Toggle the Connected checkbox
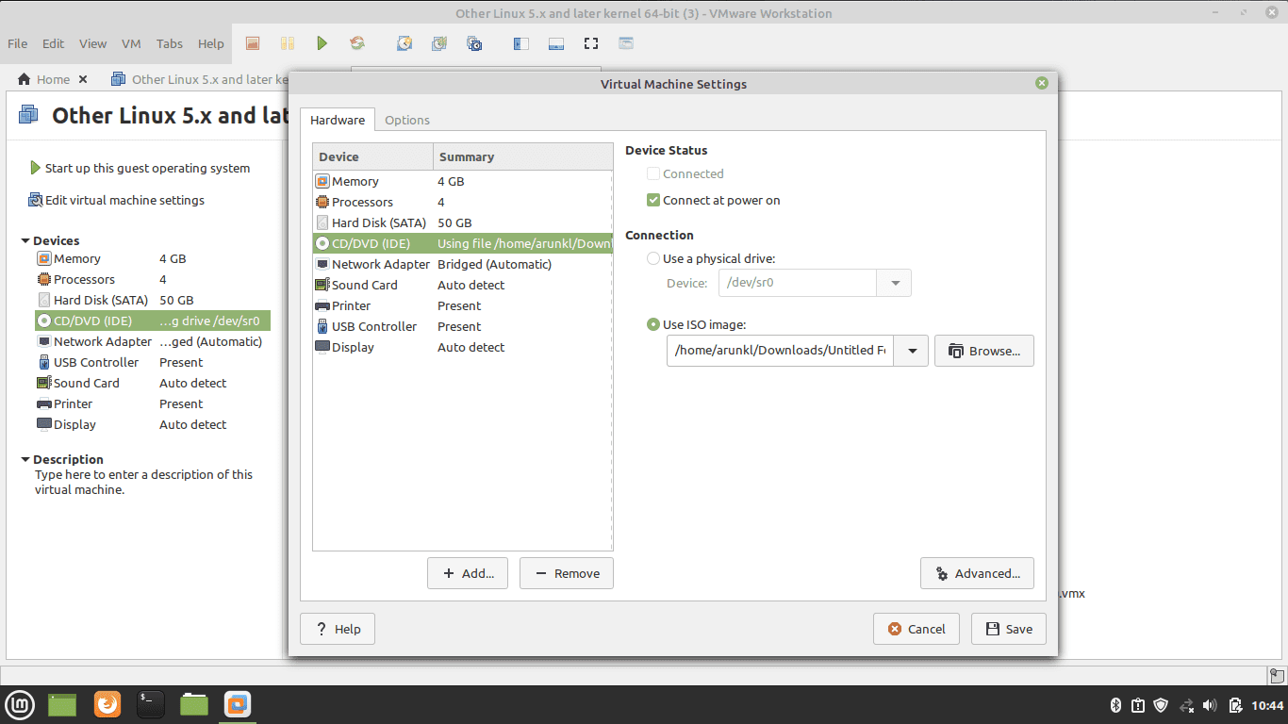1288x724 pixels. pos(653,173)
